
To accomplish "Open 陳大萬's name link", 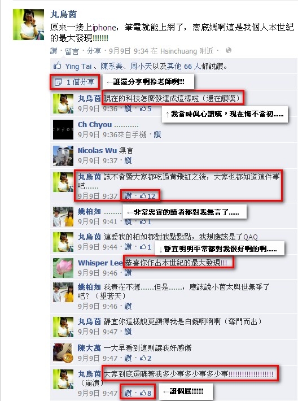I will click(x=89, y=348).
